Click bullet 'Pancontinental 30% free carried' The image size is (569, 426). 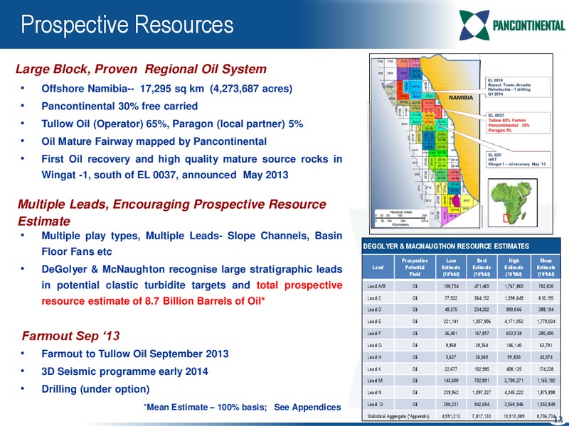tap(119, 106)
